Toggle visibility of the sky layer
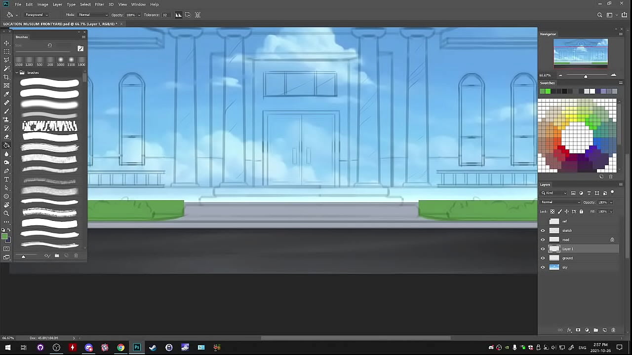The image size is (632, 355). point(543,267)
